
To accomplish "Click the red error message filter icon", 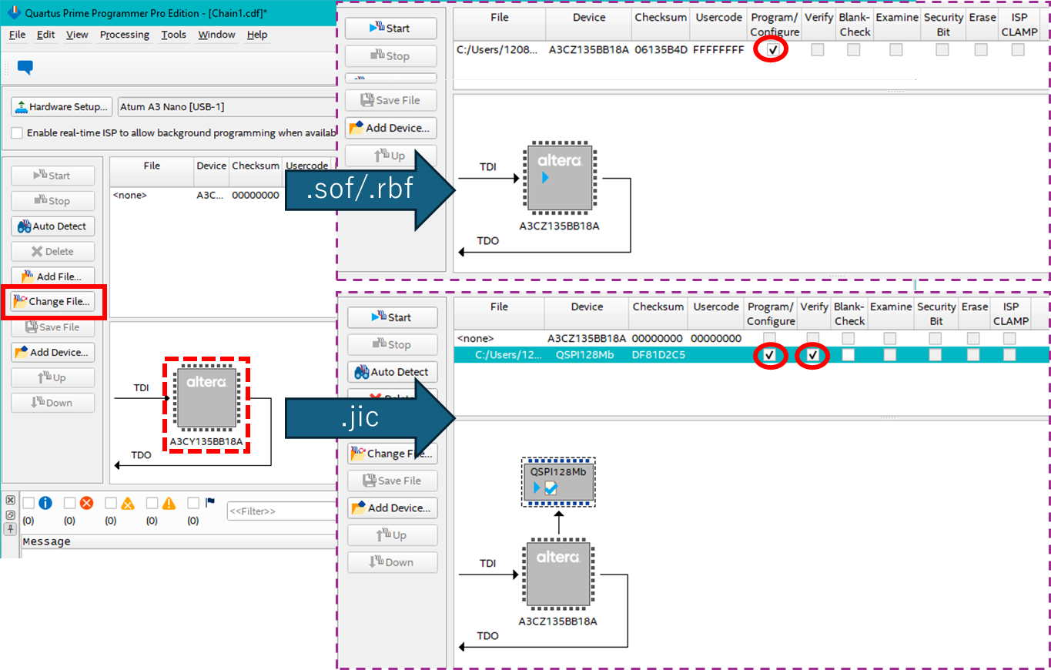I will pyautogui.click(x=86, y=503).
